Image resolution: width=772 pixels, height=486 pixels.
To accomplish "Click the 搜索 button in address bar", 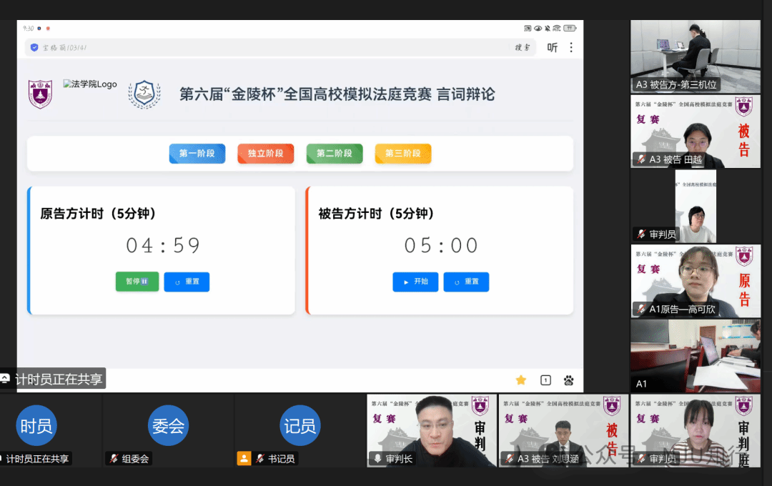I will (x=523, y=48).
